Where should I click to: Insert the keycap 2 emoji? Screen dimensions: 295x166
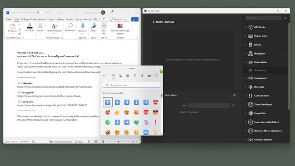tap(136, 102)
